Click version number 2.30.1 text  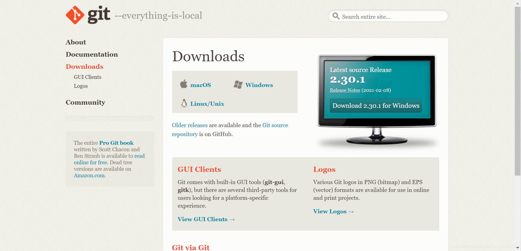[x=347, y=80]
